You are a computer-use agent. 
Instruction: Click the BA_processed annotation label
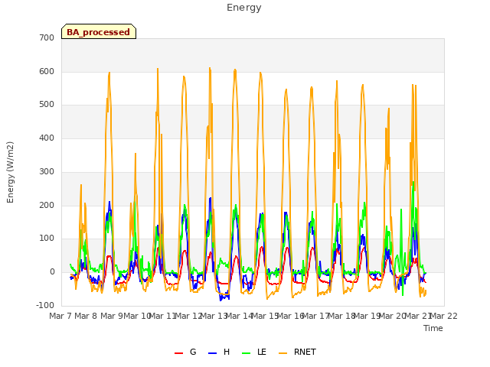click(x=99, y=31)
